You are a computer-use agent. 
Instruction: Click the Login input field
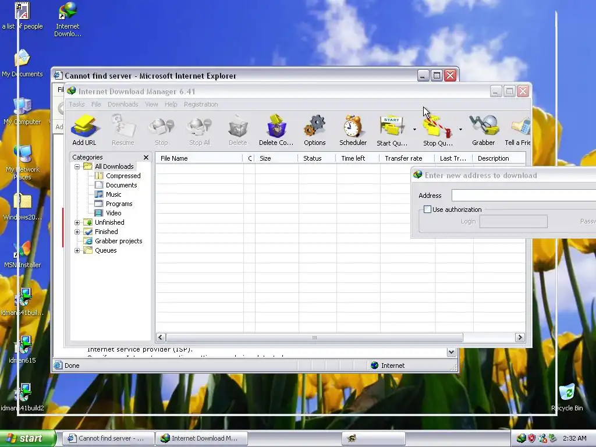pos(513,222)
